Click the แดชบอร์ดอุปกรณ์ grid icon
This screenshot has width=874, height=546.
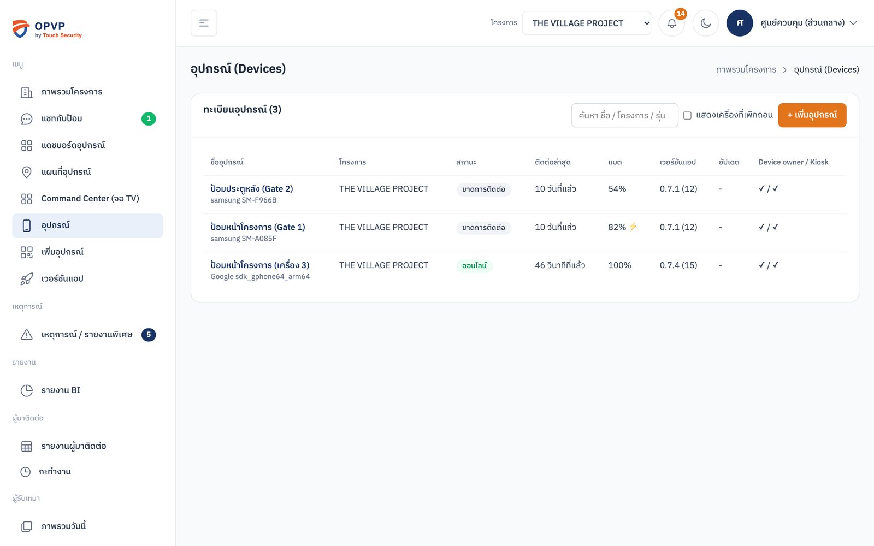coord(26,146)
